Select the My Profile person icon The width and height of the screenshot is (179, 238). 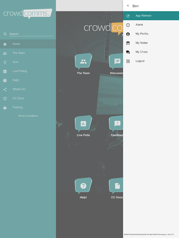(128, 34)
